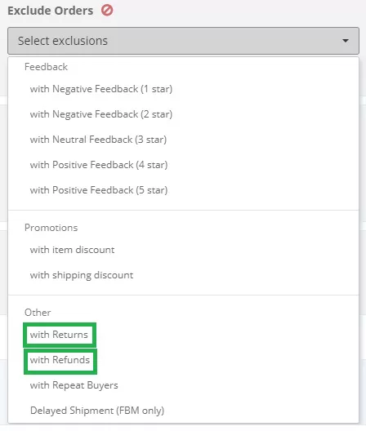
Task: Choose the with Returns exclusion
Action: [x=59, y=335]
